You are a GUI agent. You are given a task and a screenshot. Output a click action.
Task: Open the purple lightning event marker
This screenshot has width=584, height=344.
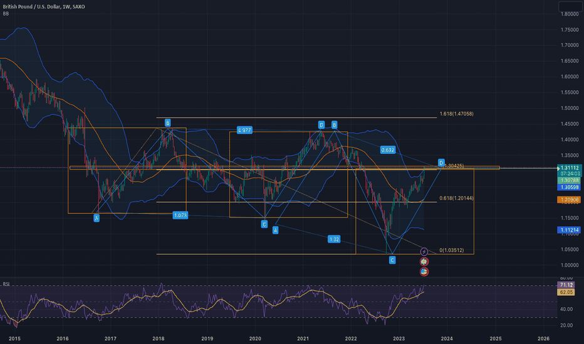424,252
